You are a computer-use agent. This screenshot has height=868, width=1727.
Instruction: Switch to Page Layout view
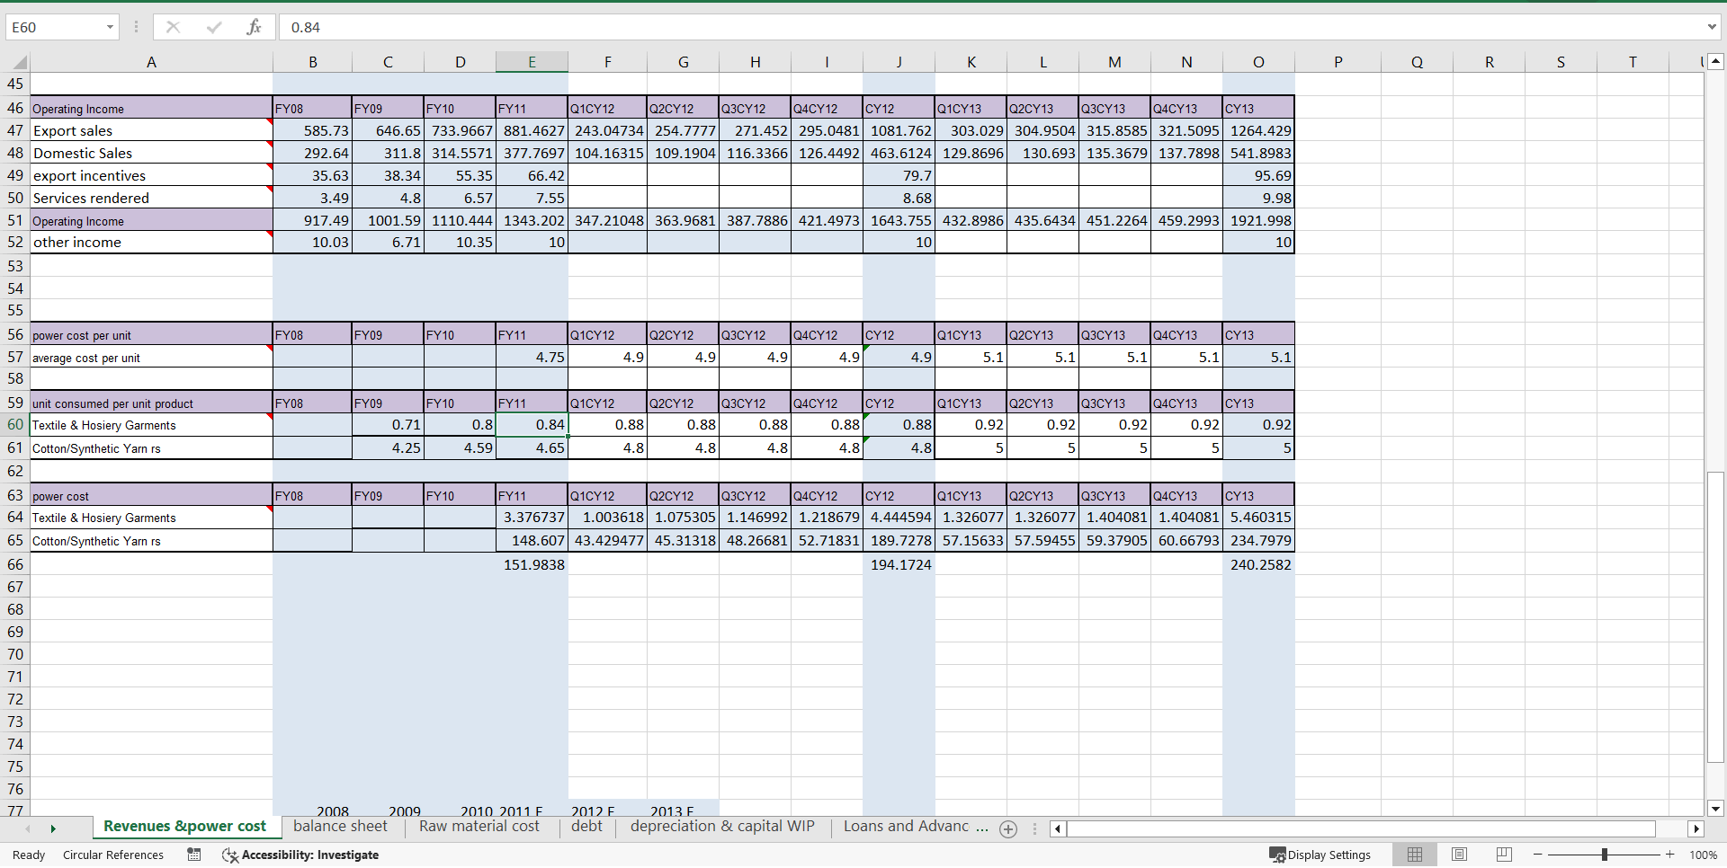tap(1459, 855)
